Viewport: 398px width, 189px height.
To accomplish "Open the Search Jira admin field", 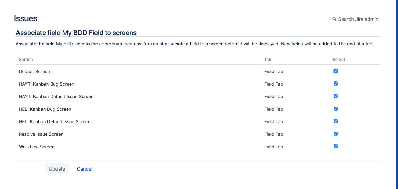I will (358, 19).
